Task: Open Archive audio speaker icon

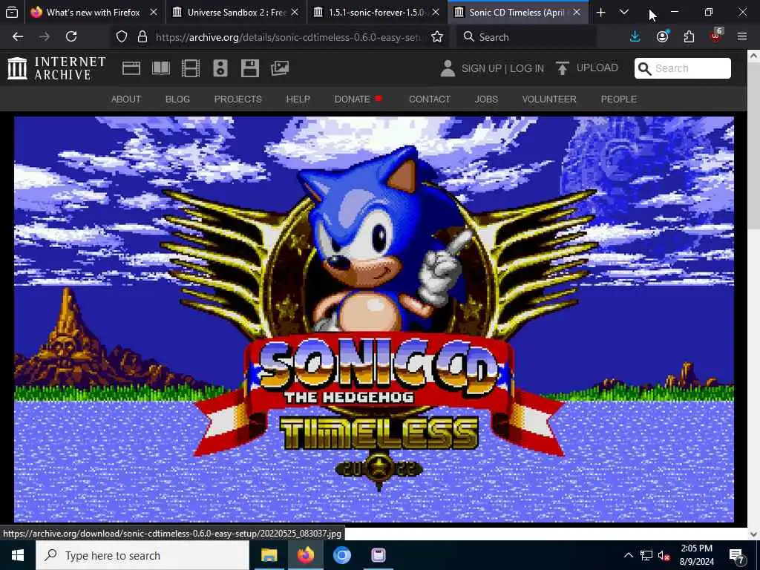Action: click(x=220, y=68)
